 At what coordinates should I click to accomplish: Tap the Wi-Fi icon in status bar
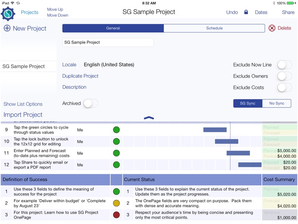(x=12, y=3)
